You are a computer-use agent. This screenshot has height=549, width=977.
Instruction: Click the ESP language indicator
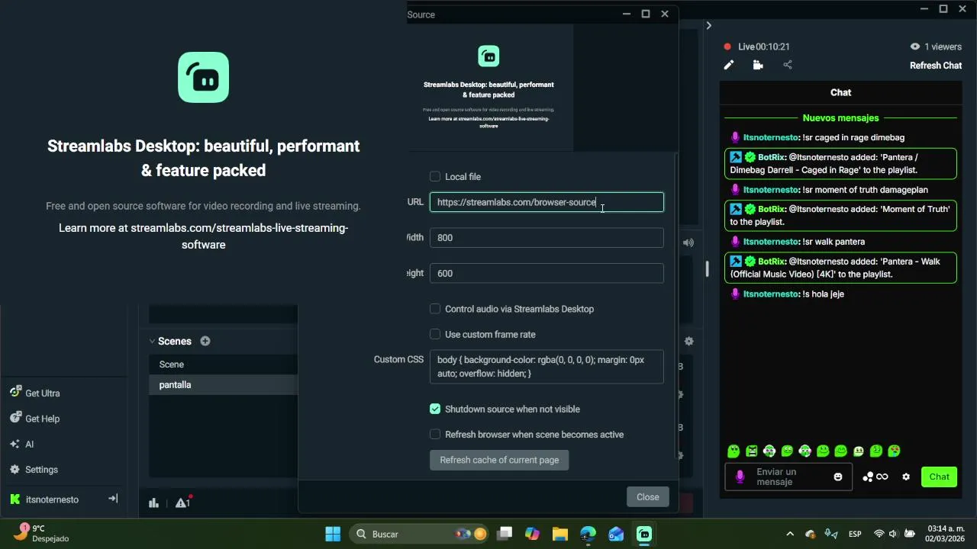tap(855, 534)
